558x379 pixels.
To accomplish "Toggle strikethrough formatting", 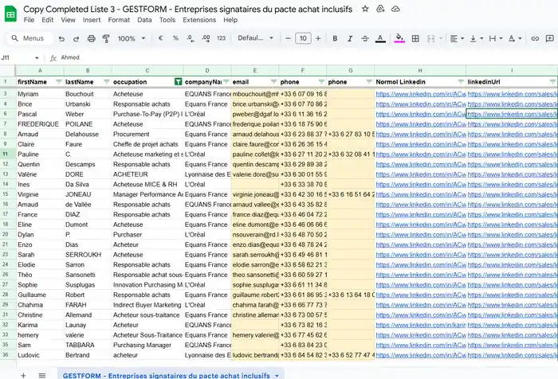I will [365, 38].
